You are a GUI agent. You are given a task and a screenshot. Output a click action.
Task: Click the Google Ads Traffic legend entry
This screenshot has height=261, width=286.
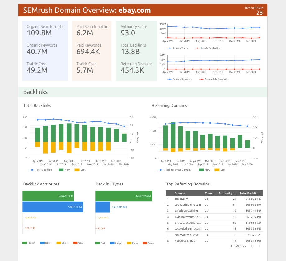(x=207, y=48)
